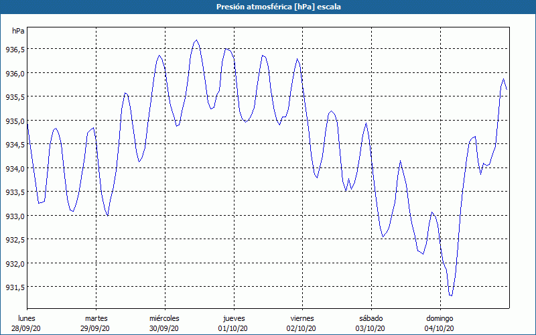Click the date 03/10/20
Image resolution: width=536 pixels, height=335 pixels.
click(x=371, y=328)
